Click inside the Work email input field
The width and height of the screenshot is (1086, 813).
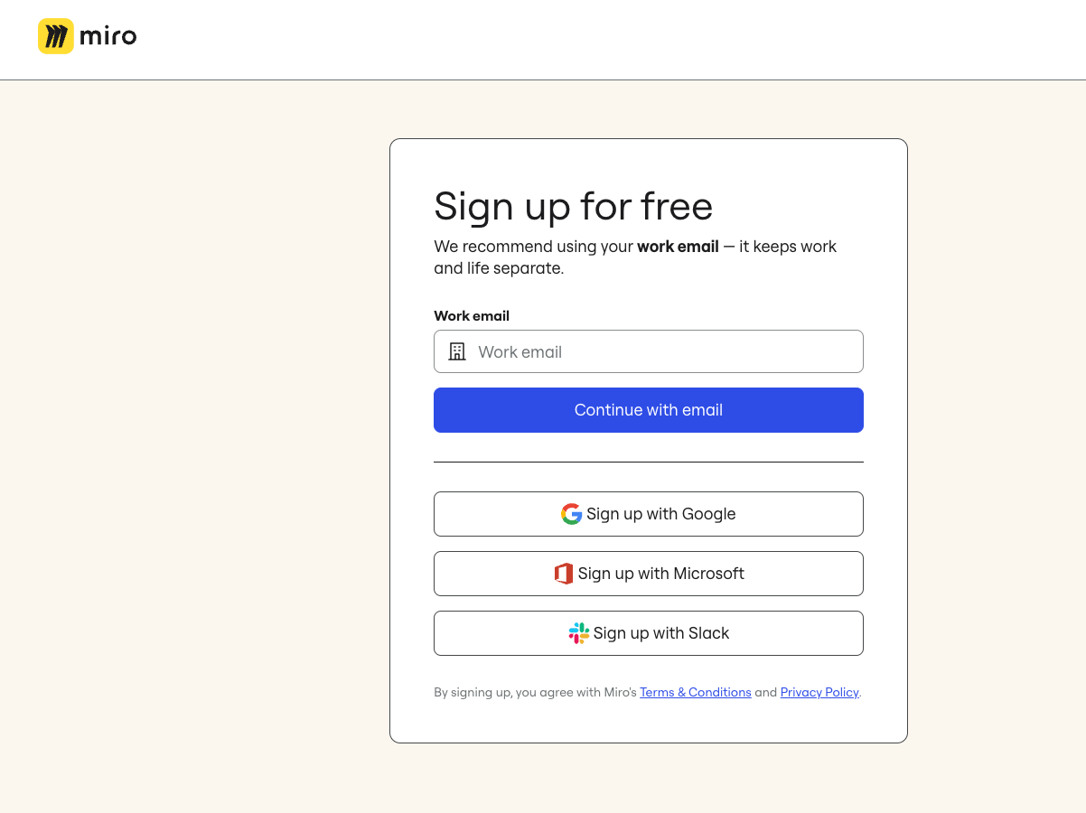pyautogui.click(x=649, y=351)
